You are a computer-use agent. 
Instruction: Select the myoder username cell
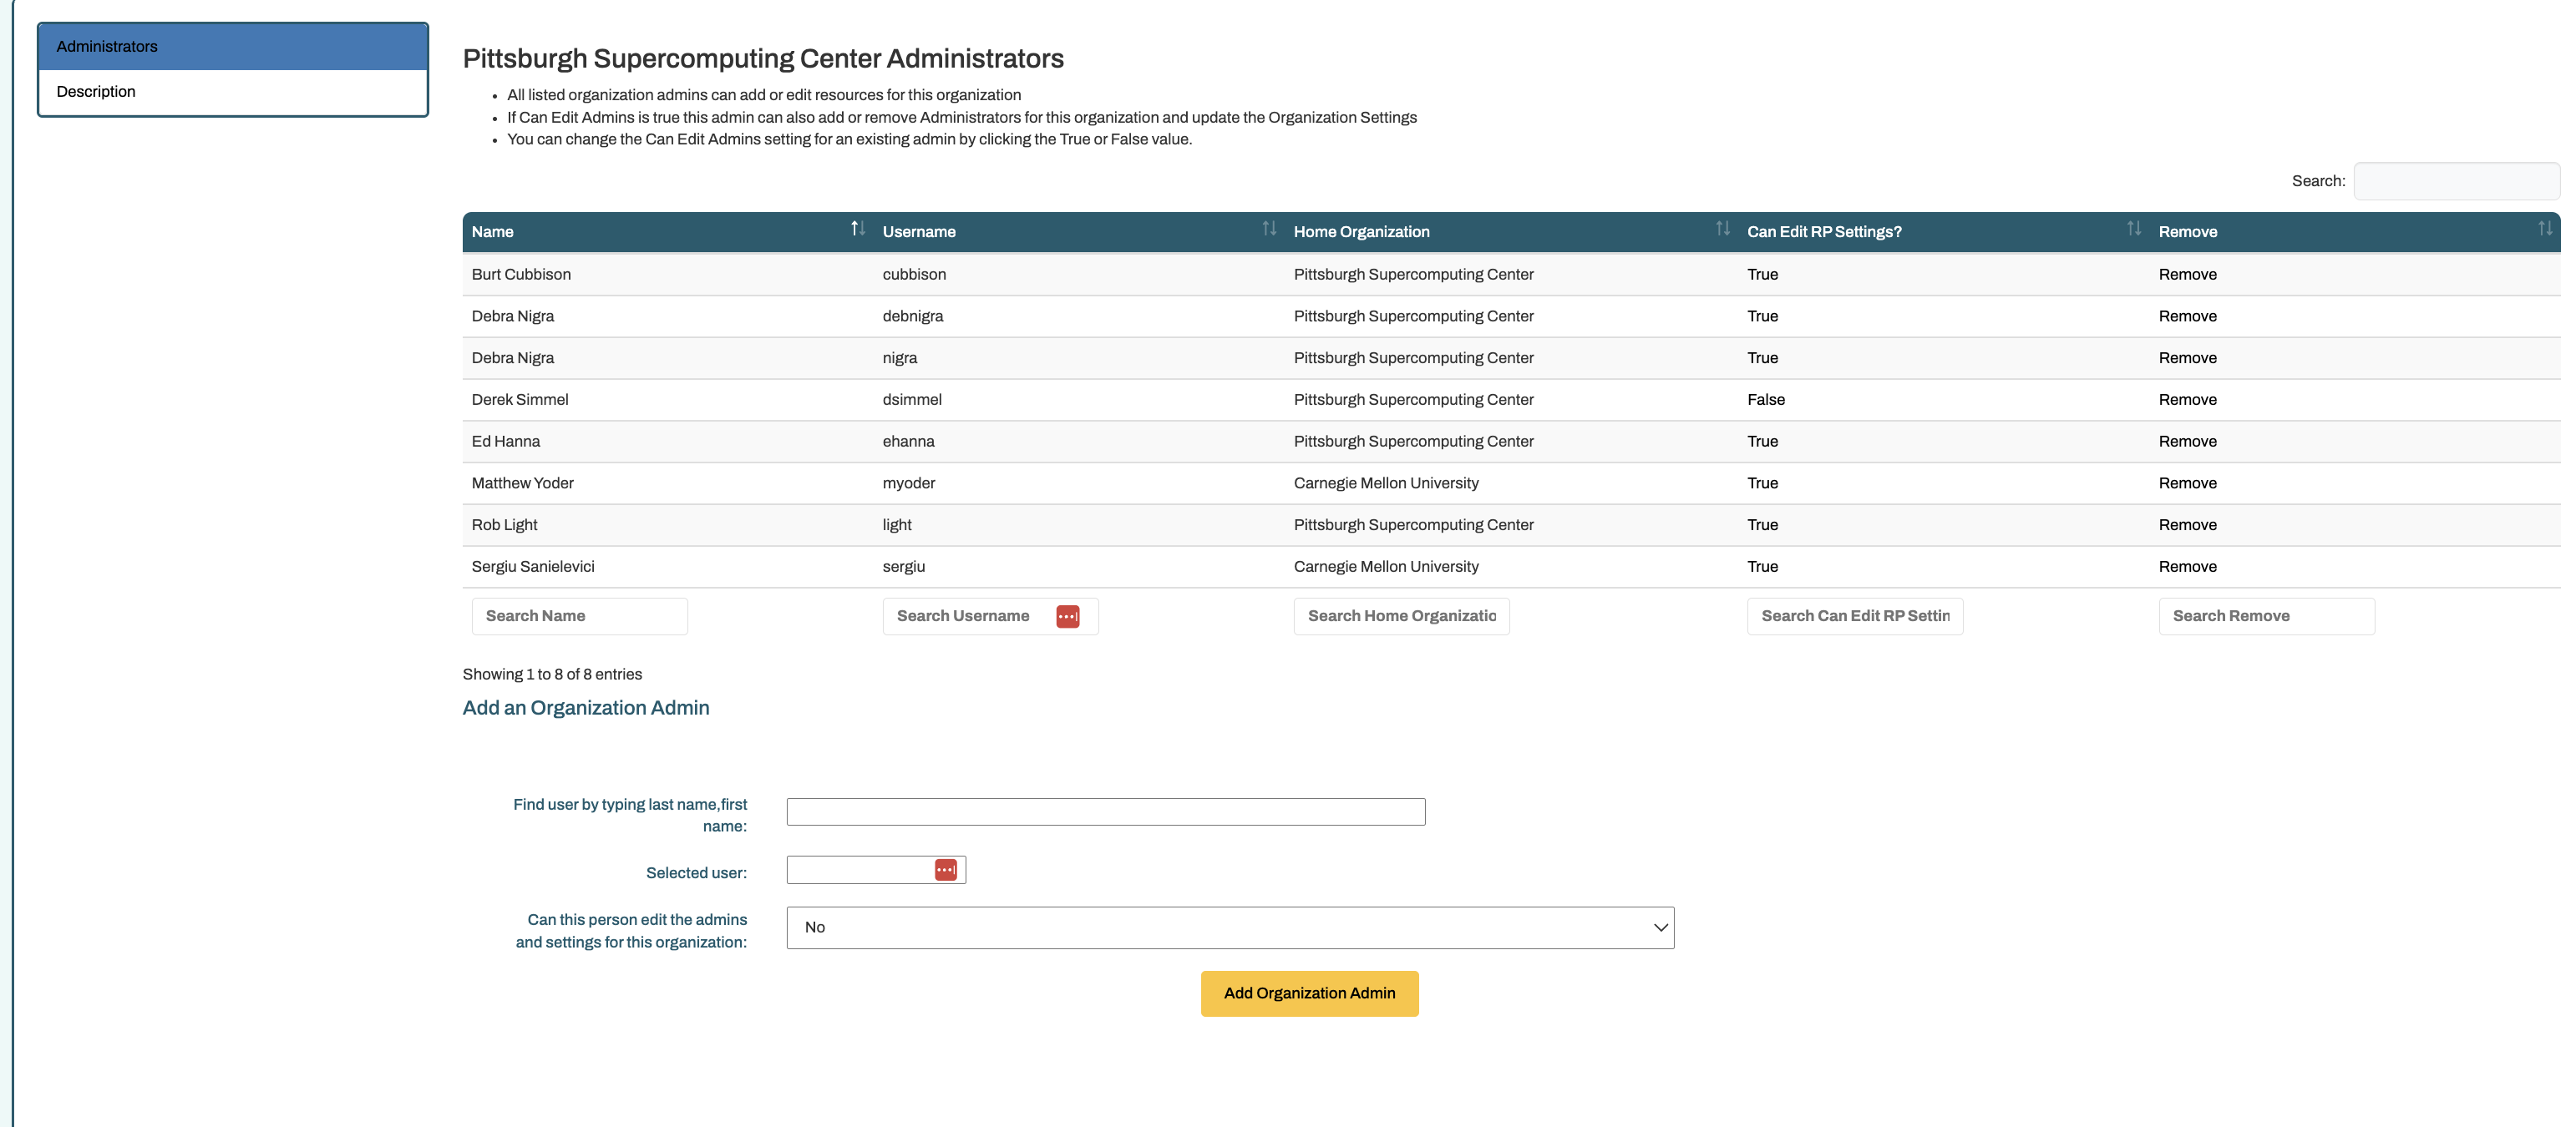tap(909, 483)
